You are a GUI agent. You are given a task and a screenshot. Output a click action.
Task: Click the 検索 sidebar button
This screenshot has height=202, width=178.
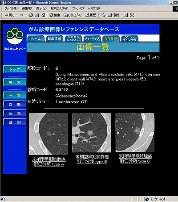[x=15, y=82]
